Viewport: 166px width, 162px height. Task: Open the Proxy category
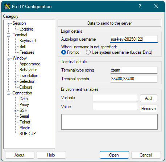tap(24, 105)
